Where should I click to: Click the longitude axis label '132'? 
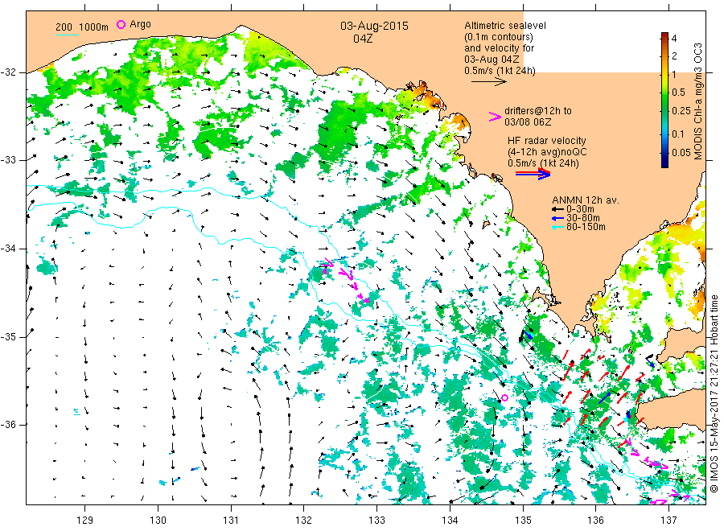(304, 521)
